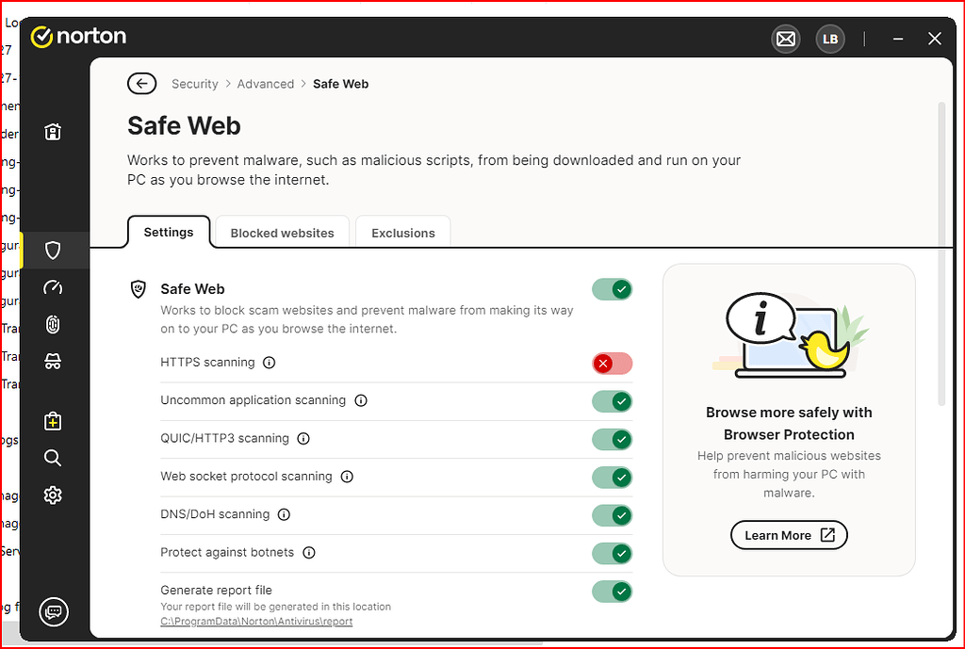Image resolution: width=965 pixels, height=649 pixels.
Task: Open Privacy via the incognito glasses icon
Action: tap(53, 361)
